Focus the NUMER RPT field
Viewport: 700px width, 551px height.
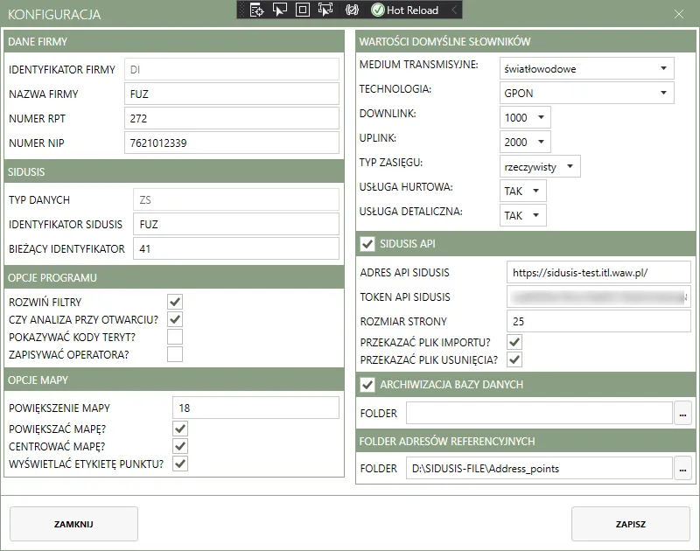pyautogui.click(x=232, y=118)
